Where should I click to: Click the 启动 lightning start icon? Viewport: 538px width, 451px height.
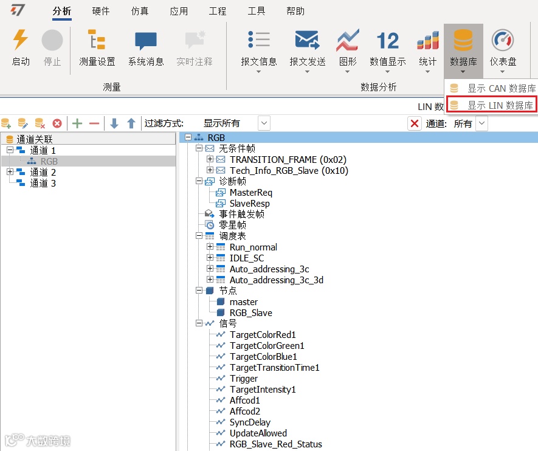21,40
